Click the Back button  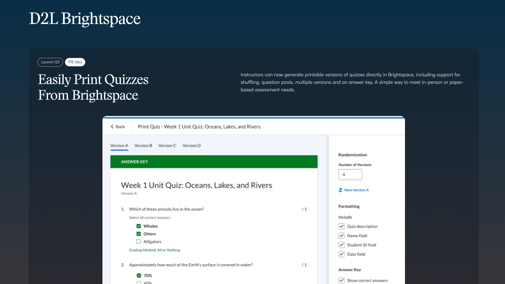point(118,127)
